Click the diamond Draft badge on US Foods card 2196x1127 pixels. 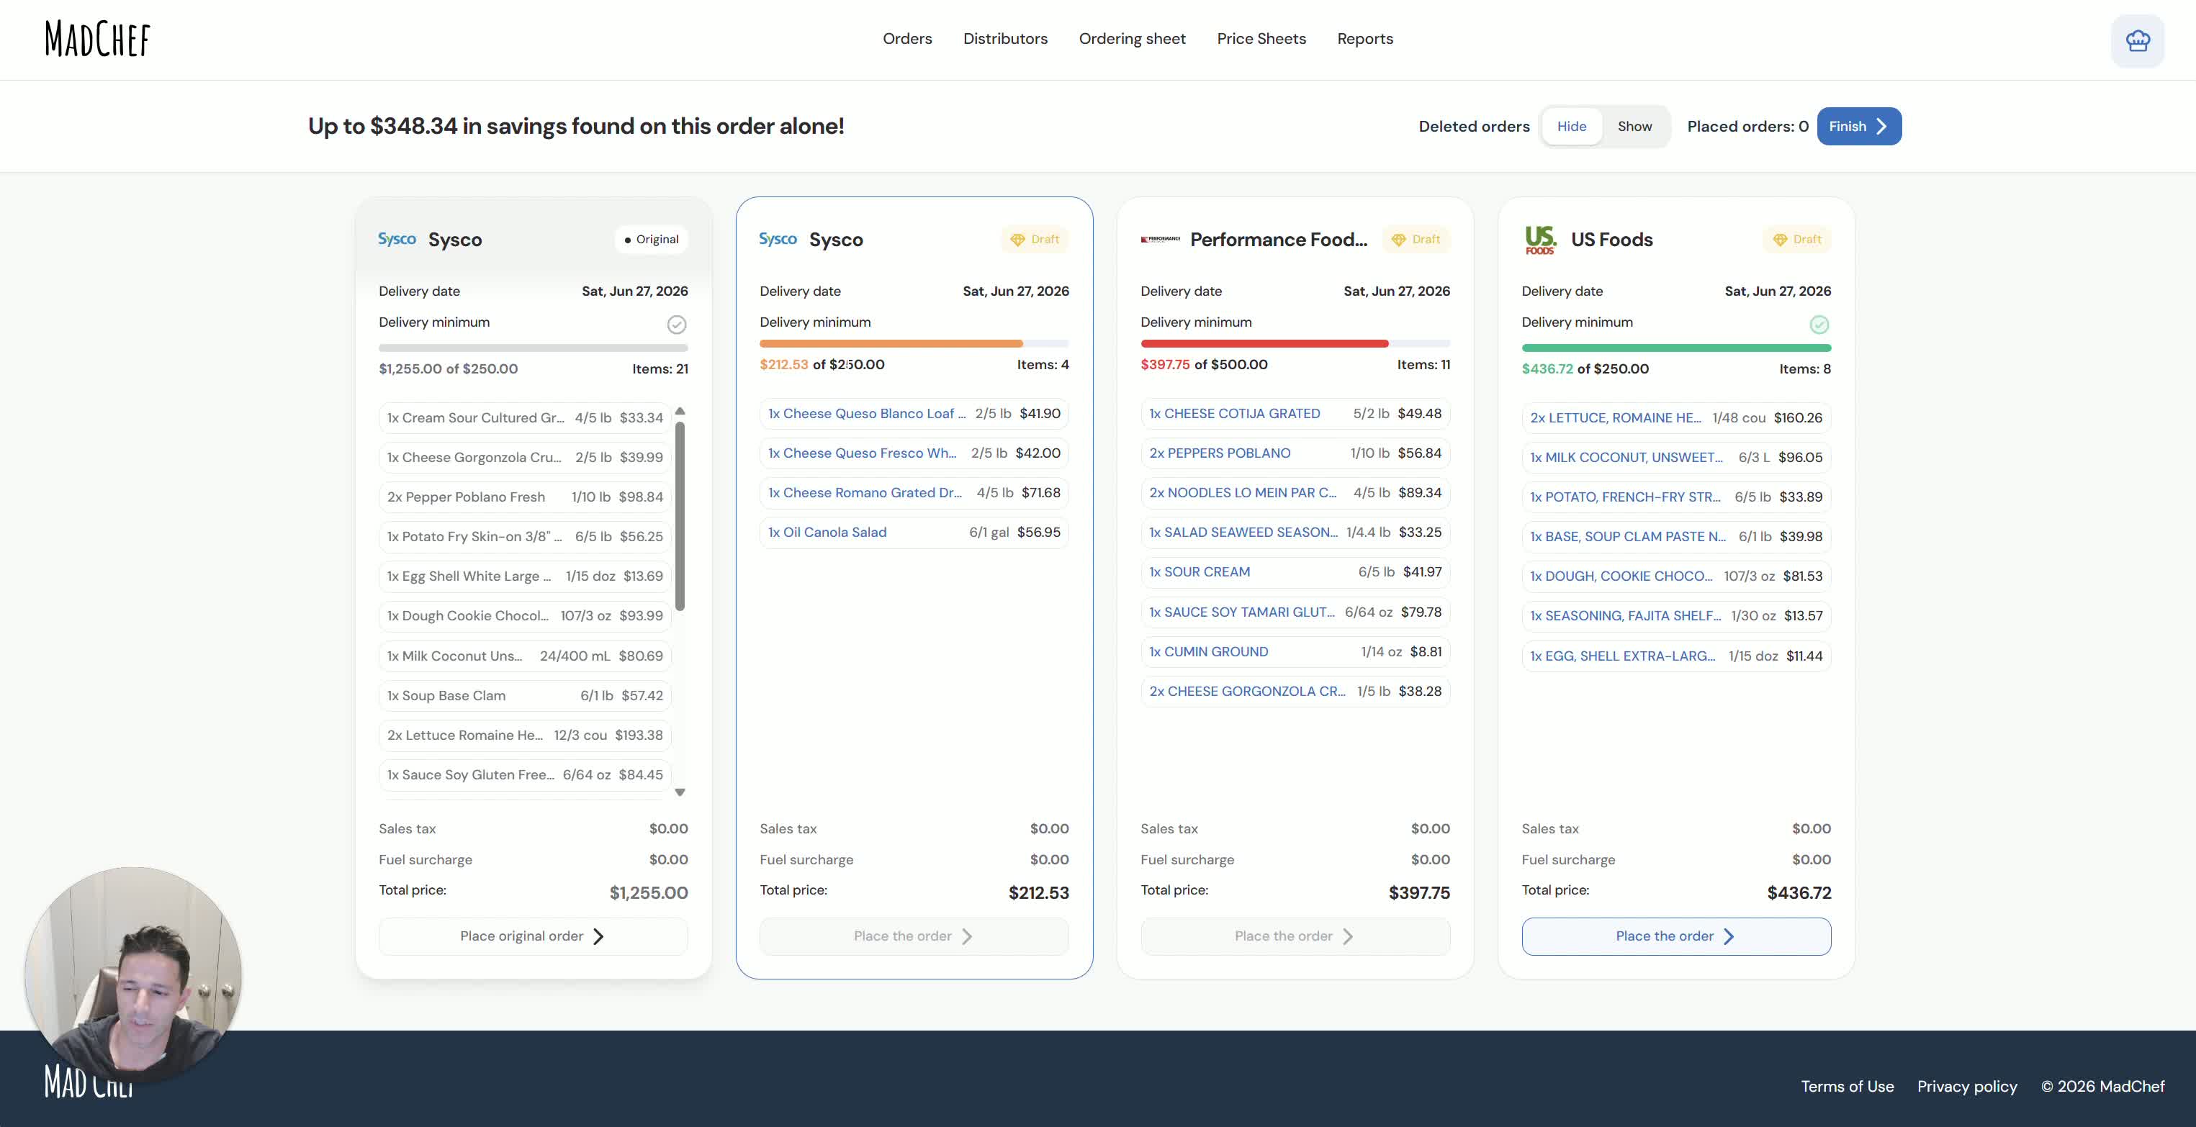[x=1797, y=240]
